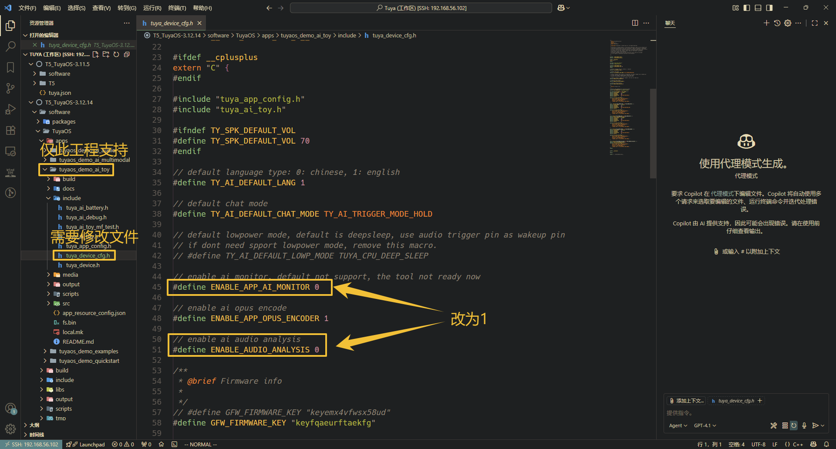Open Customize Layout in title bar
This screenshot has width=836, height=449.
[x=735, y=8]
